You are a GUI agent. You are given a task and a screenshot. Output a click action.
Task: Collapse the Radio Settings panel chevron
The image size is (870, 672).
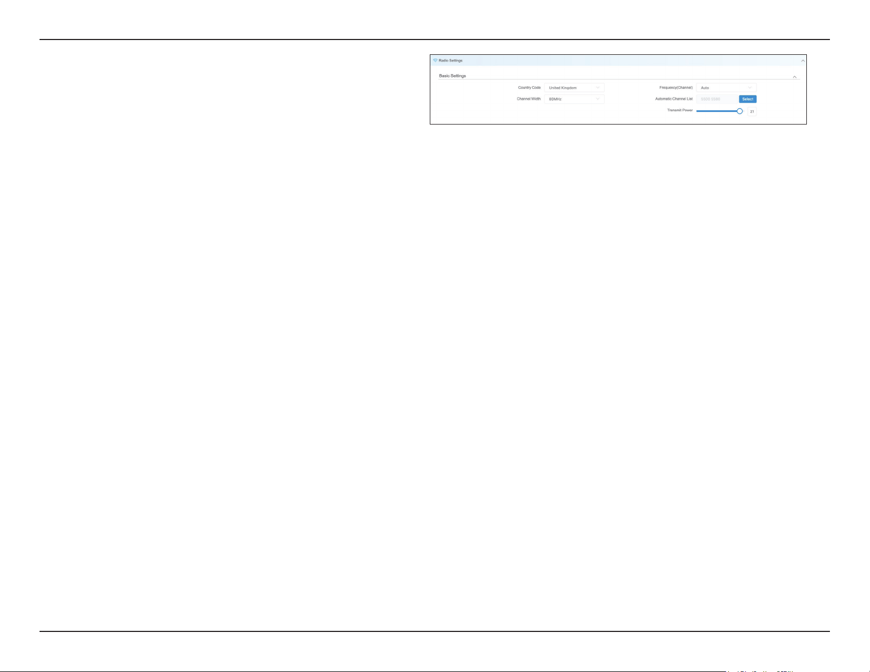click(802, 61)
